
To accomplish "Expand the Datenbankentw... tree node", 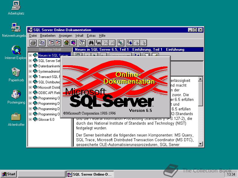I will 30,66.
